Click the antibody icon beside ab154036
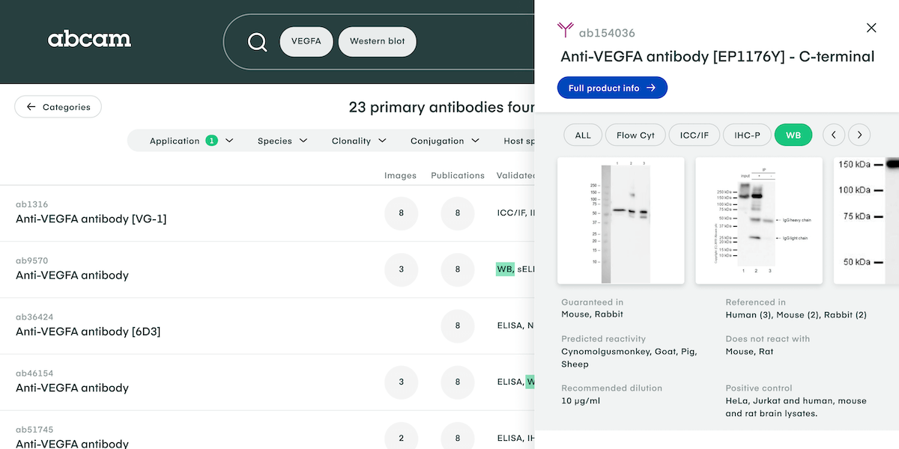 click(x=565, y=31)
